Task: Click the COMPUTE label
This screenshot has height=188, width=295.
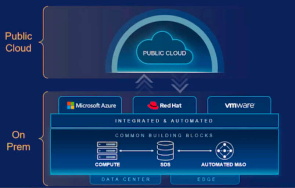Action: point(107,165)
